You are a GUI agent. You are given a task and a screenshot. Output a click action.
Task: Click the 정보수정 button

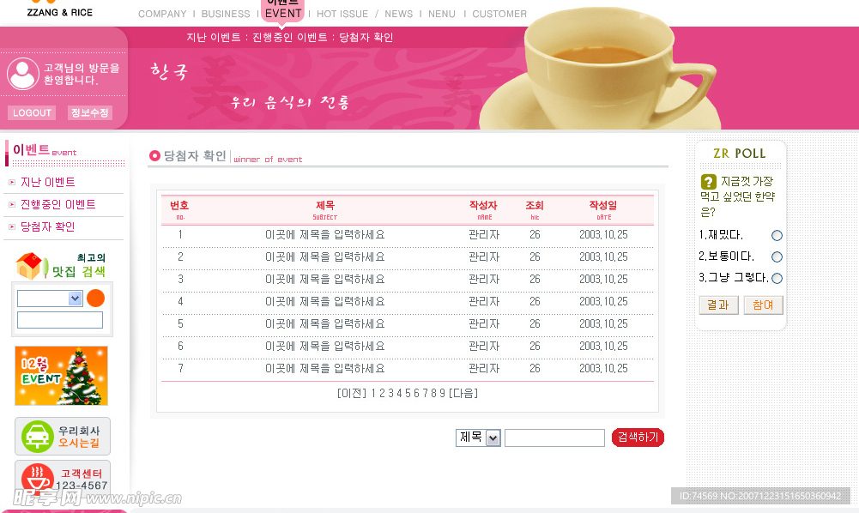(90, 112)
